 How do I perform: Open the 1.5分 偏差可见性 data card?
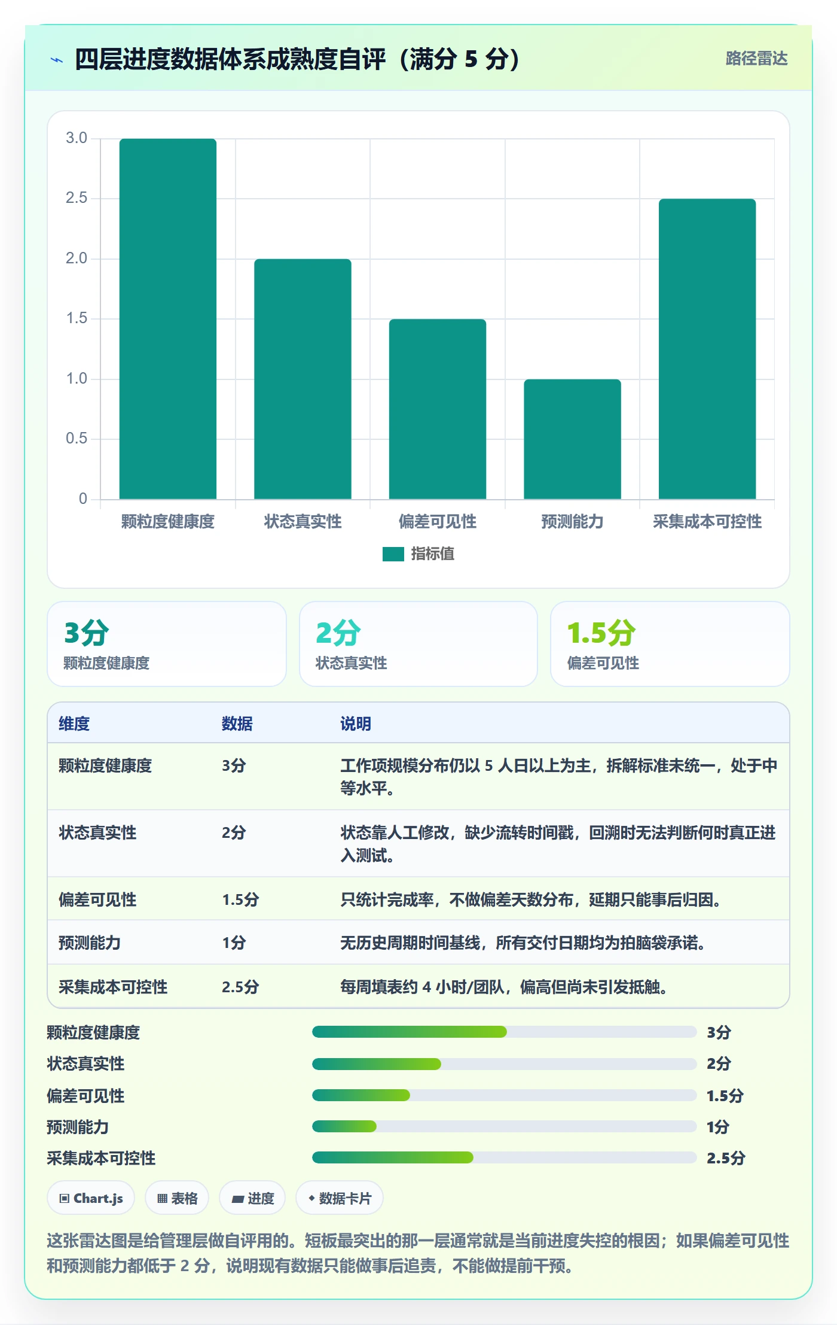[x=670, y=644]
